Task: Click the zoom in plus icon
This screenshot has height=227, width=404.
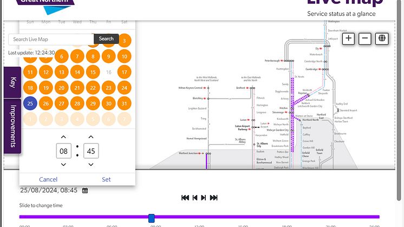Action: click(349, 38)
